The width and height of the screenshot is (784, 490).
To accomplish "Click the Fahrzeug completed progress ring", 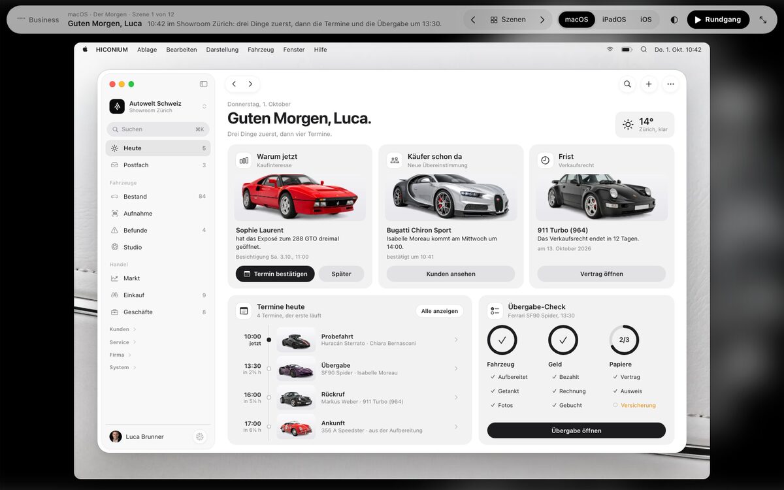I will tap(502, 340).
